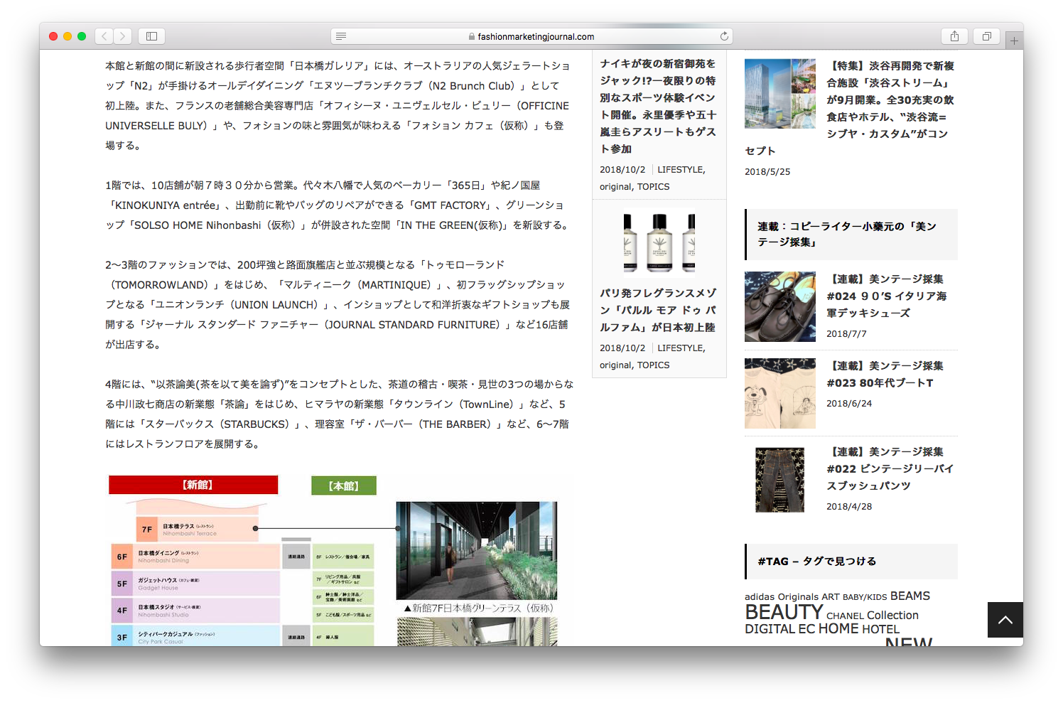
Task: Click the BEAUTY tag
Action: 784,612
